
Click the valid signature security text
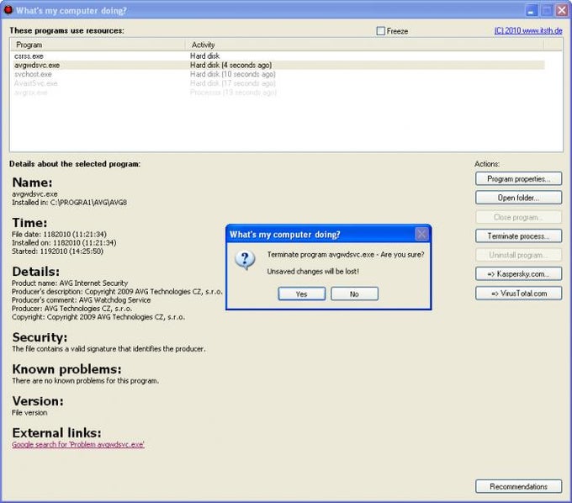(109, 349)
